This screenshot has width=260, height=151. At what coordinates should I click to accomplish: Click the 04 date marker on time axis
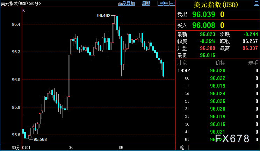71,148
